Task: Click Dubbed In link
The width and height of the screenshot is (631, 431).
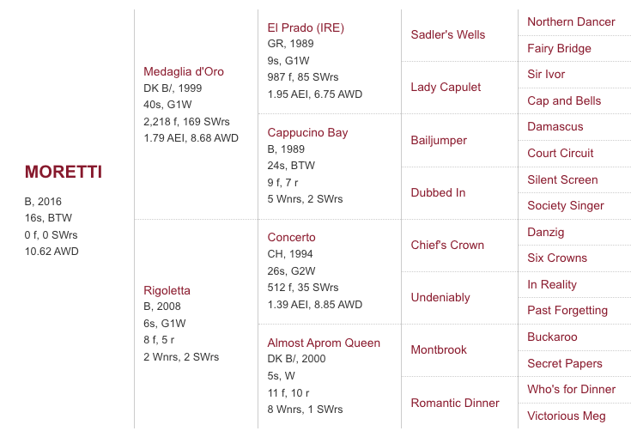Action: (x=438, y=192)
